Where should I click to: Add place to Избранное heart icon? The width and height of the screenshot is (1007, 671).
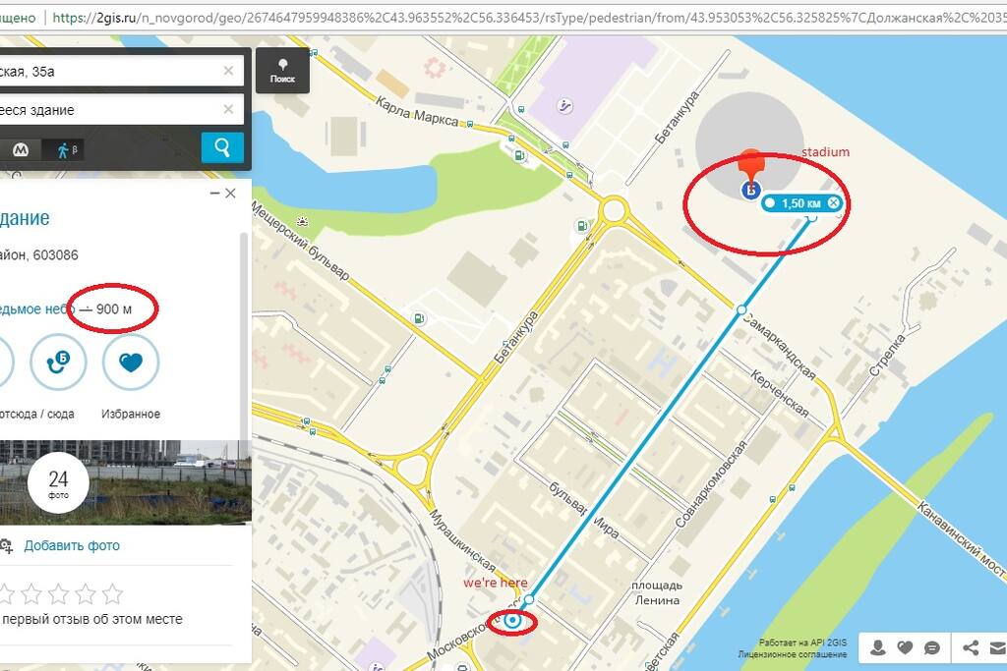(x=131, y=363)
